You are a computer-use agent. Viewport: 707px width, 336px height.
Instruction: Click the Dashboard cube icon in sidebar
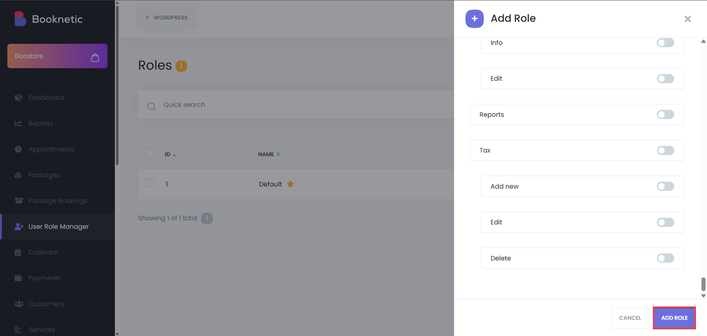tap(18, 98)
